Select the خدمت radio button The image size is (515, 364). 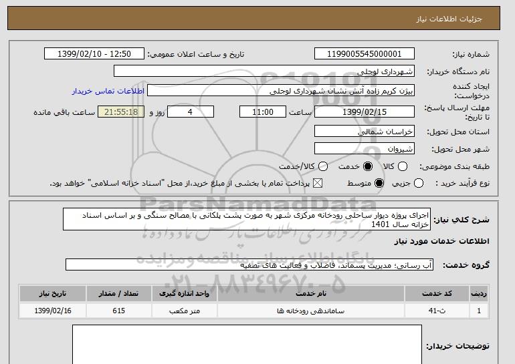click(368, 166)
